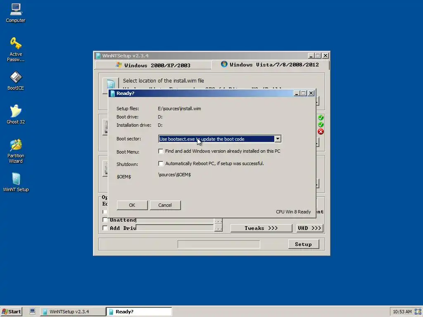Click Cancel in the Ready? dialog
Viewport: 423px width, 317px height.
165,205
